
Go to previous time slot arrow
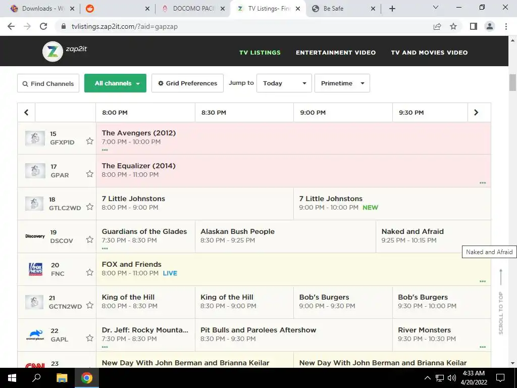click(x=26, y=113)
